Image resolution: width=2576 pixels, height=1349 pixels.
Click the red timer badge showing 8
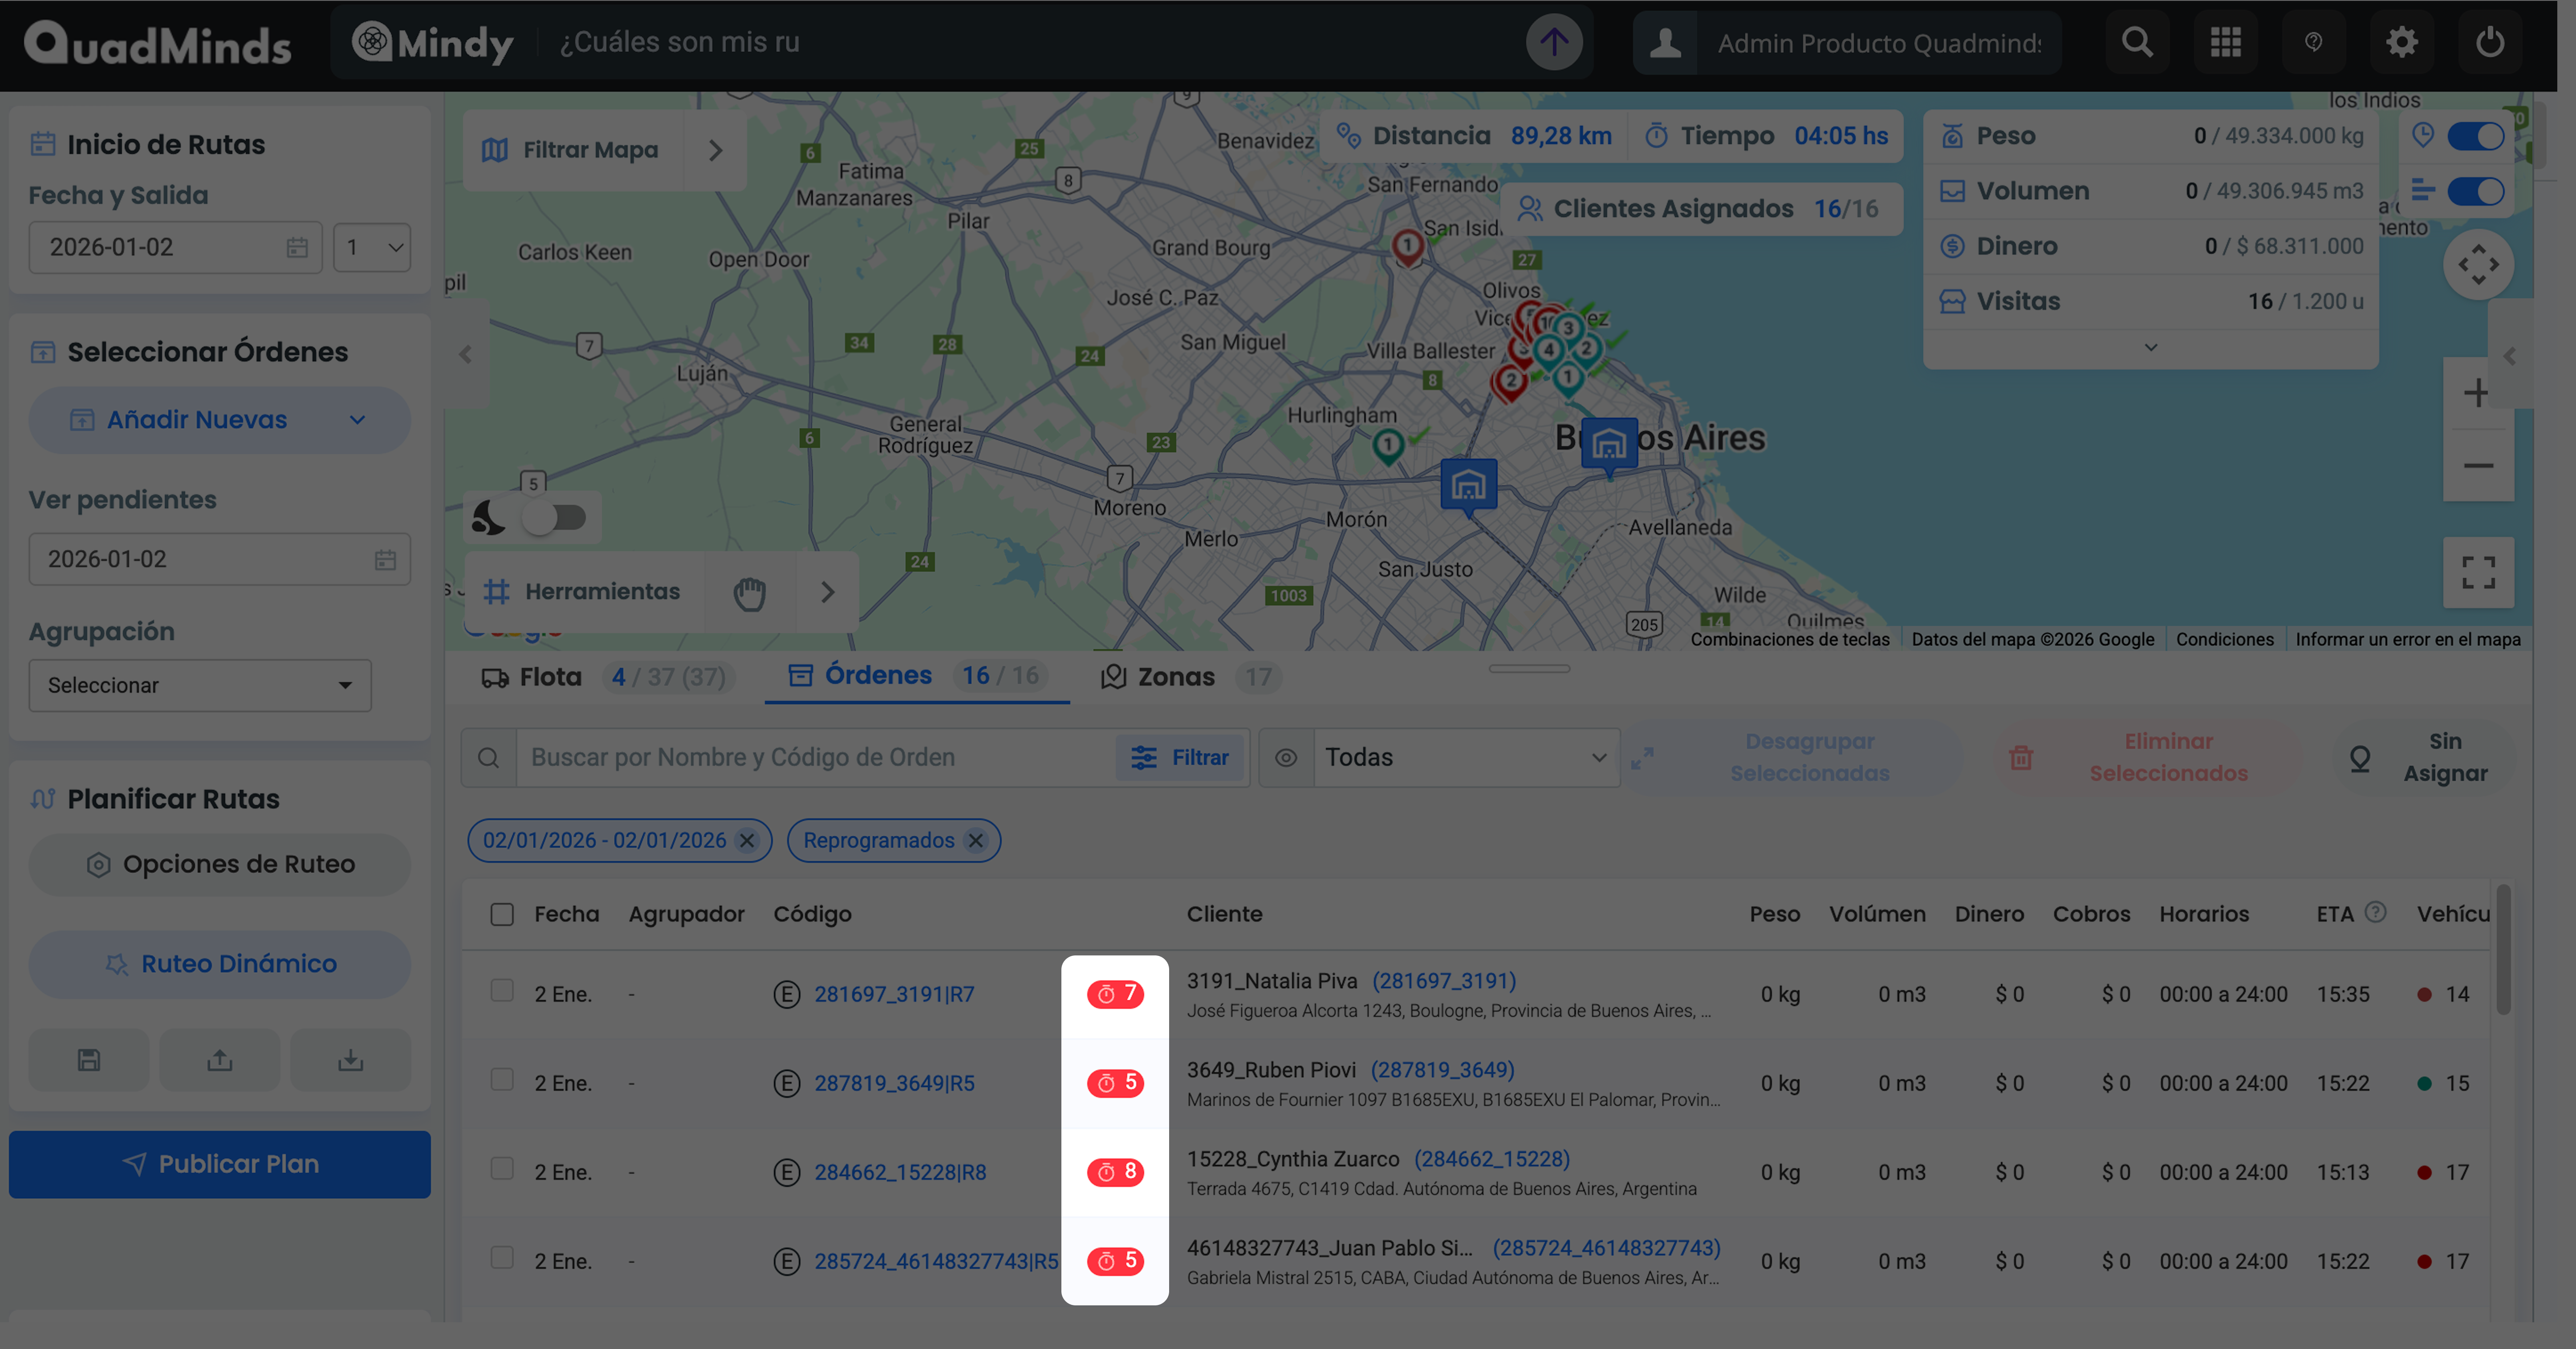(1115, 1171)
